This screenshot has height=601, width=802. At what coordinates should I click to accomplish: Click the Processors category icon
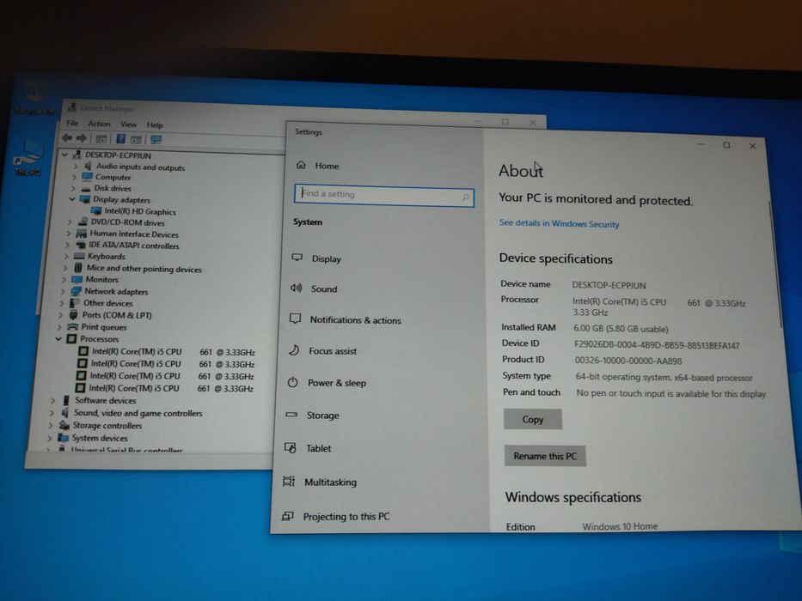[x=71, y=338]
